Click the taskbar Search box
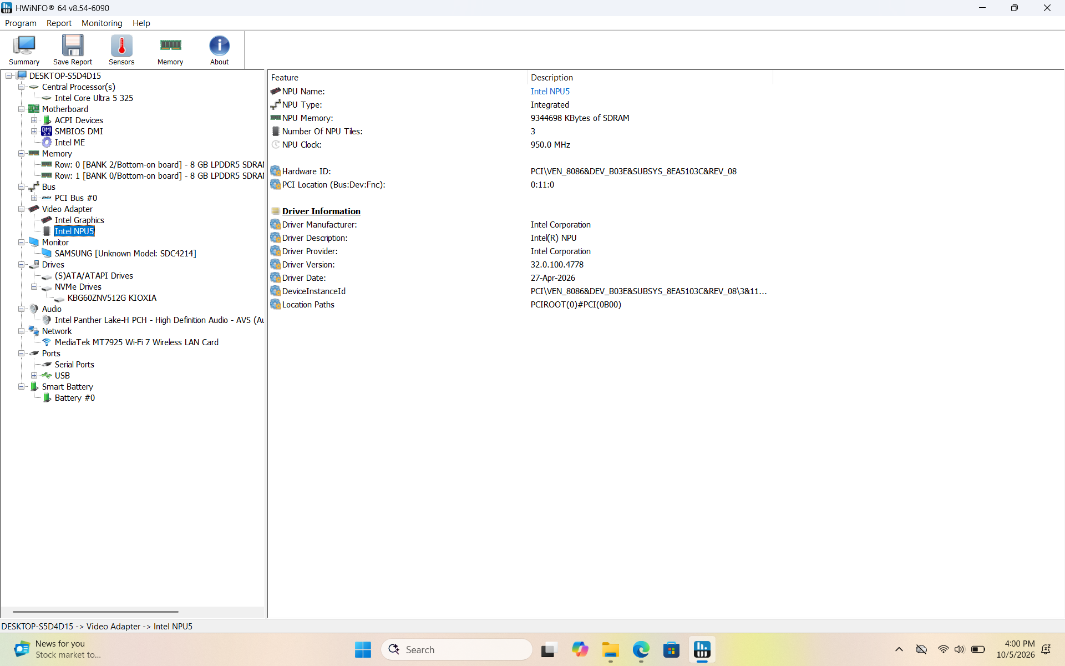Screen dimensions: 1065x666 457,649
